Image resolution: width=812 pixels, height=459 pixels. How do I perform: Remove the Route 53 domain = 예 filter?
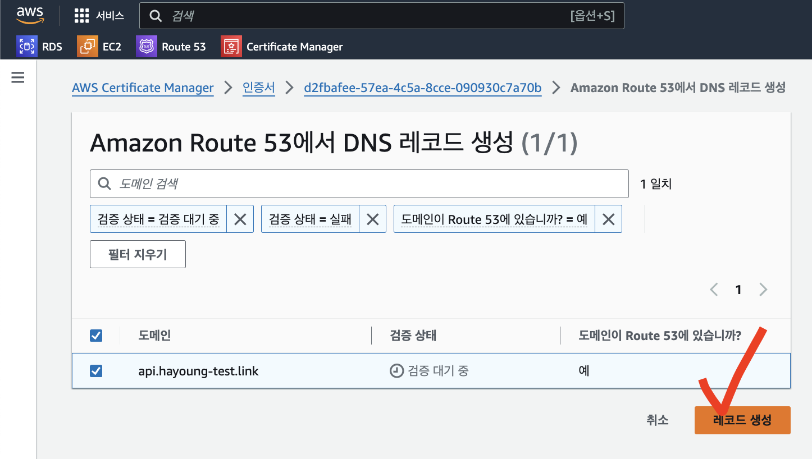point(608,219)
